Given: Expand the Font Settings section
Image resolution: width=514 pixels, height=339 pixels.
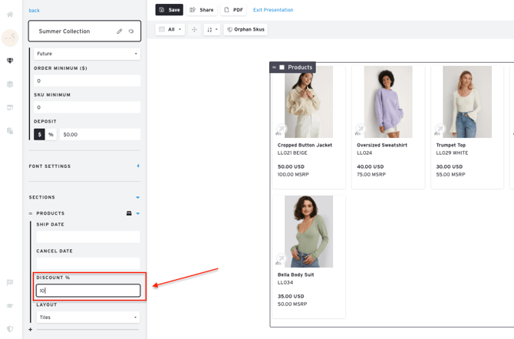Looking at the screenshot, I should click(137, 166).
